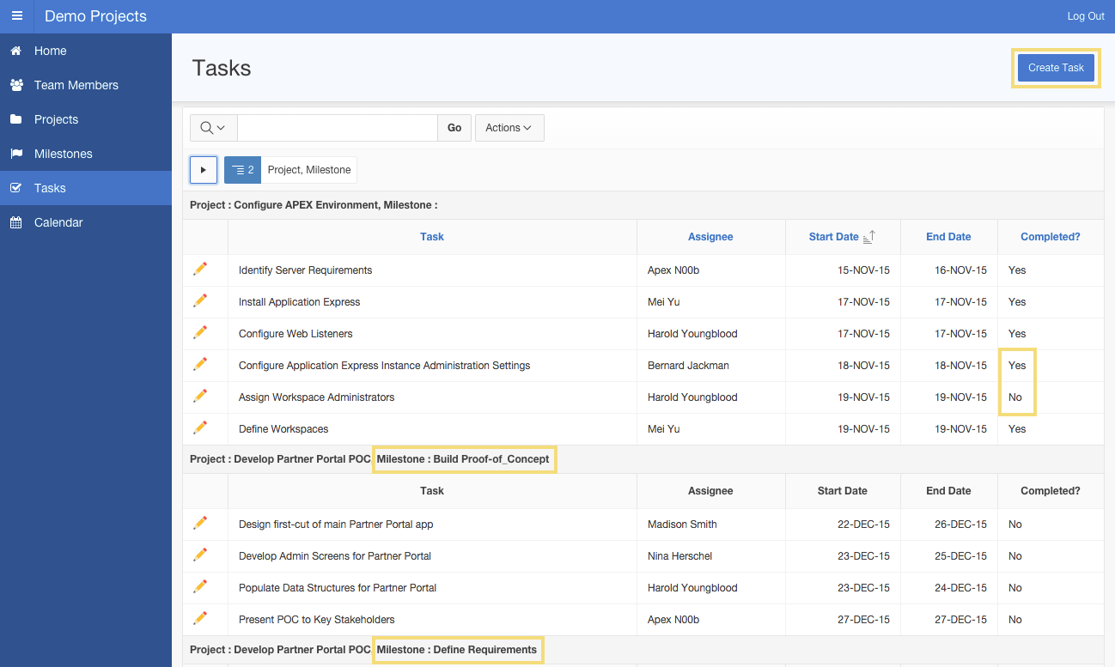Click pencil beside Define Workspaces

[x=200, y=428]
